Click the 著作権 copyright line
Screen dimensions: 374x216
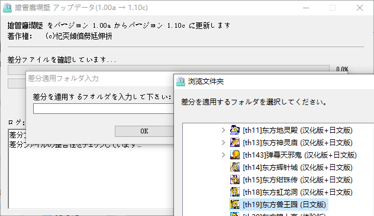click(60, 36)
